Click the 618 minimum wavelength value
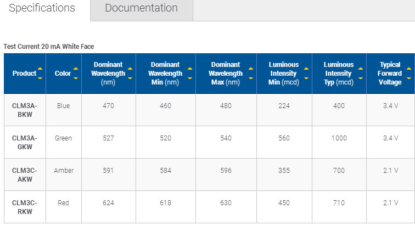The height and width of the screenshot is (231, 415). pos(165,203)
